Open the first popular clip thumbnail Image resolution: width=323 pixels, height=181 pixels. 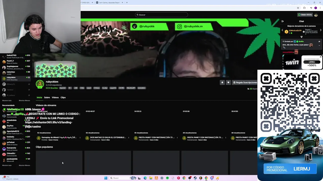(x=59, y=162)
